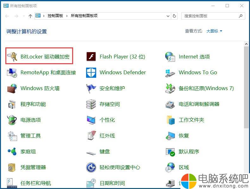Image resolution: width=250 pixels, height=189 pixels.
Task: Click the BitLocker 驱动器加密 link text
Action: coord(45,57)
